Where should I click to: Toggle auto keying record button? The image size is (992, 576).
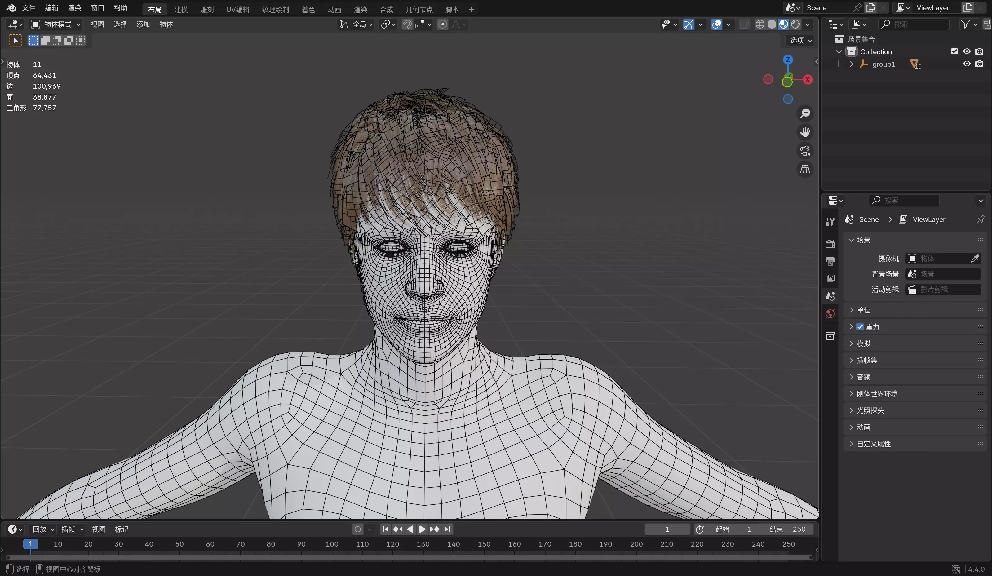(x=357, y=529)
